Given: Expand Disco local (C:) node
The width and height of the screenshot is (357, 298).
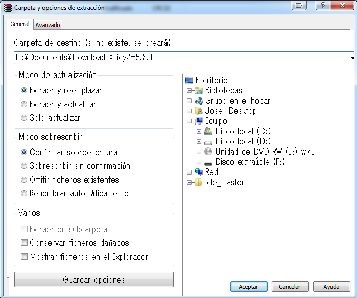Looking at the screenshot, I should pos(199,131).
